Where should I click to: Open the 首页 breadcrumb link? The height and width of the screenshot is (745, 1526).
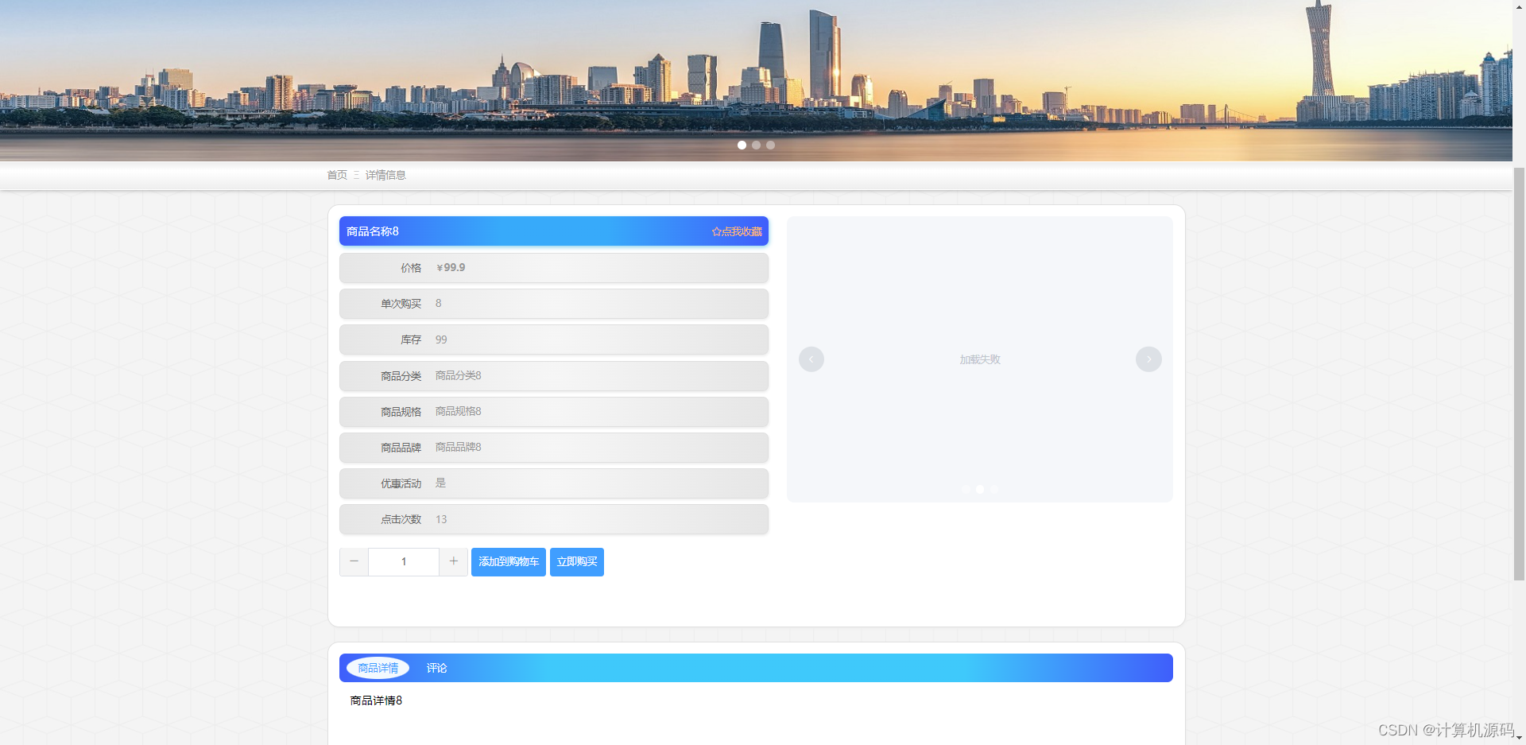(x=336, y=175)
